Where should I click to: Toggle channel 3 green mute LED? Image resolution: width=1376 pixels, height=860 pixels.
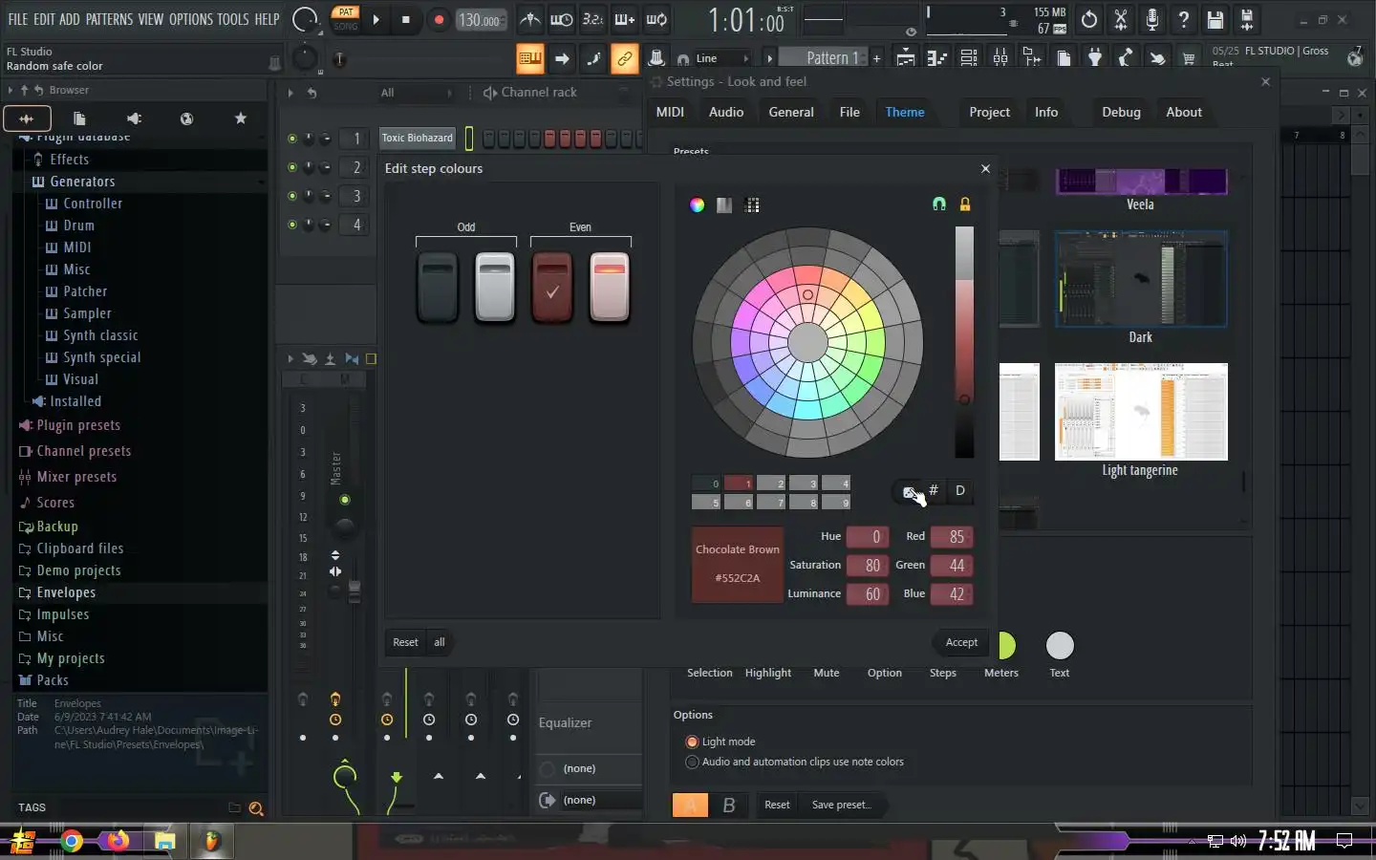pyautogui.click(x=292, y=196)
